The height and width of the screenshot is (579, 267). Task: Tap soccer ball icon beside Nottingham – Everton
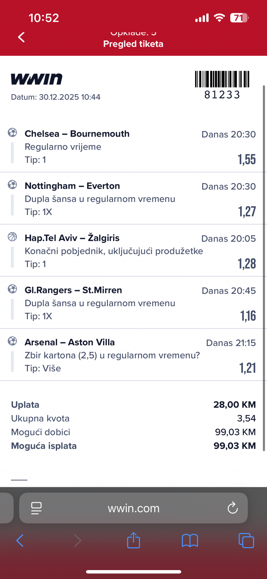tap(12, 185)
